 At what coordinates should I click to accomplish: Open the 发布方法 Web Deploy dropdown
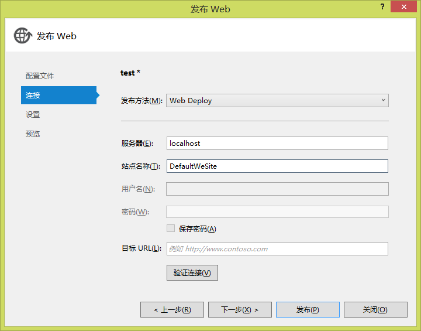[277, 100]
